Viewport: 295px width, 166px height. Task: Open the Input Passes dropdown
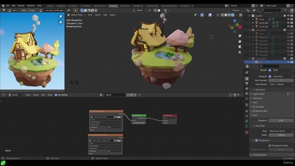[281, 84]
